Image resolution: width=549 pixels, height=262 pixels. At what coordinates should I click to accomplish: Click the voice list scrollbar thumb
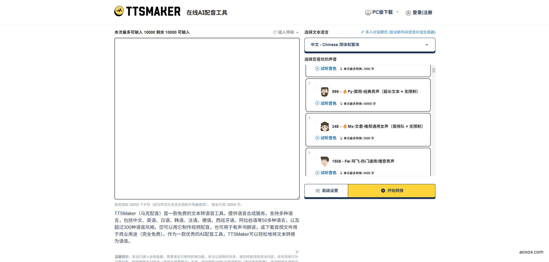(433, 70)
